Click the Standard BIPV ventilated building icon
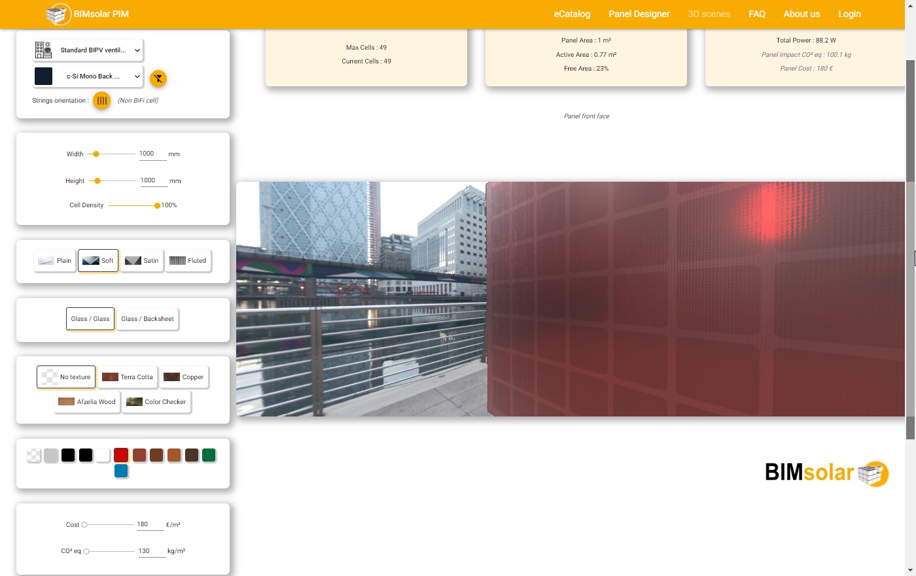916x576 pixels. (x=43, y=49)
